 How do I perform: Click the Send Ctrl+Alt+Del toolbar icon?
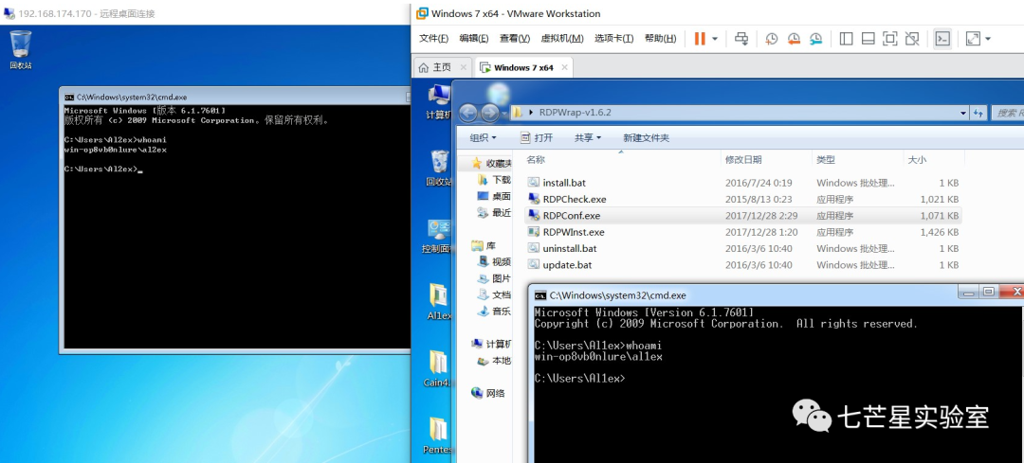pos(742,39)
